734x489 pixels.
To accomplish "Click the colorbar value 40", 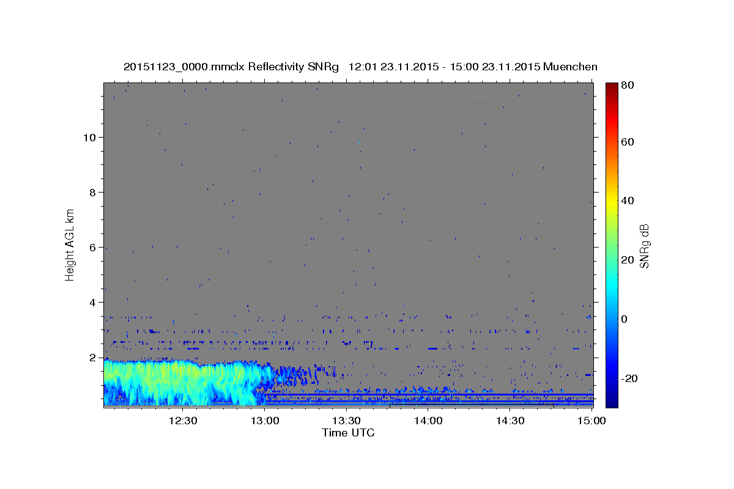I will 627,200.
